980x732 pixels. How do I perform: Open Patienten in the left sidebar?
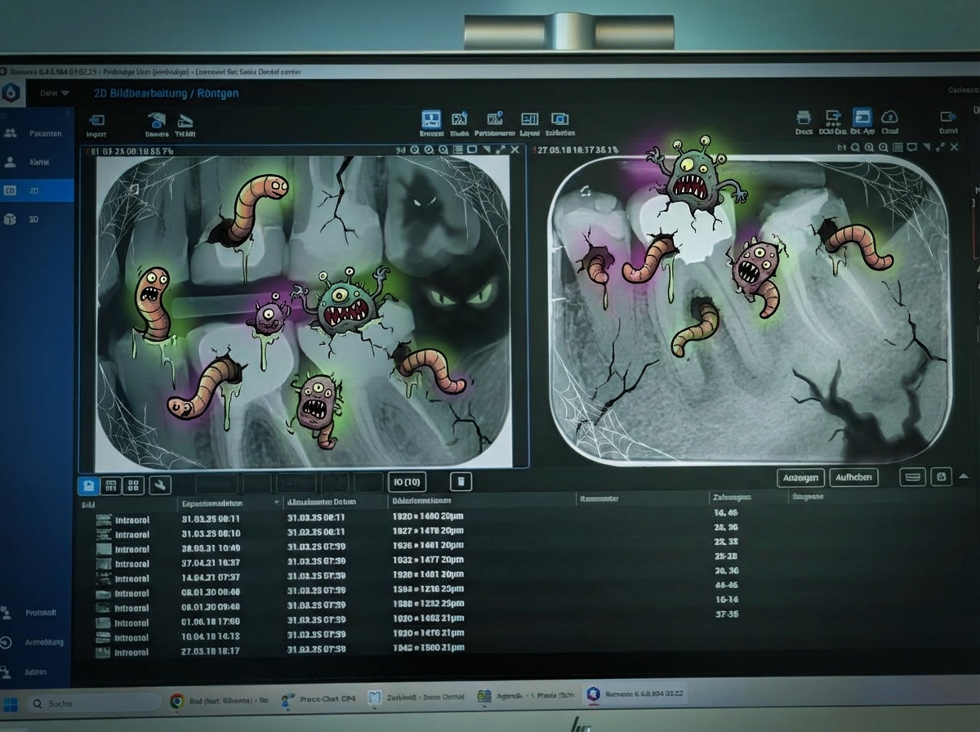pyautogui.click(x=36, y=133)
